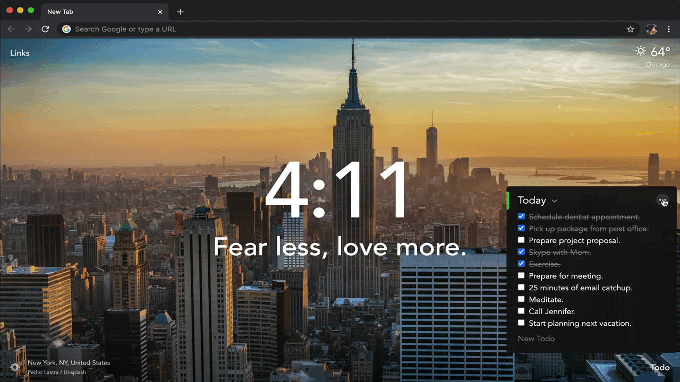Mark Start planning next vacation complete
Image resolution: width=680 pixels, height=382 pixels.
[x=521, y=323]
